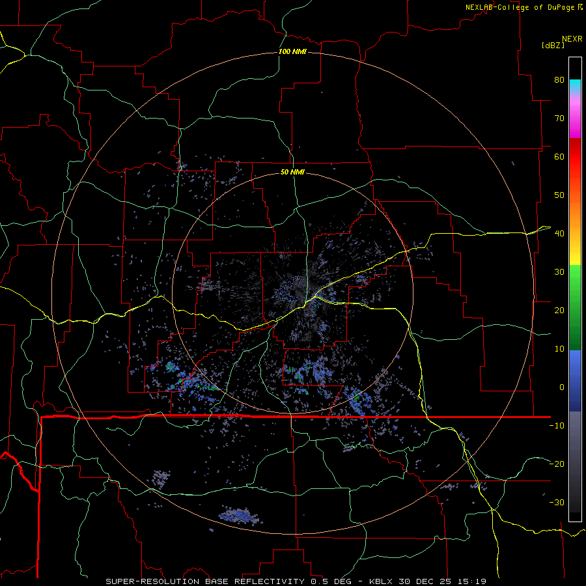This screenshot has width=586, height=586.
Task: Click the 40 dBZ scale value
Action: pyautogui.click(x=559, y=234)
